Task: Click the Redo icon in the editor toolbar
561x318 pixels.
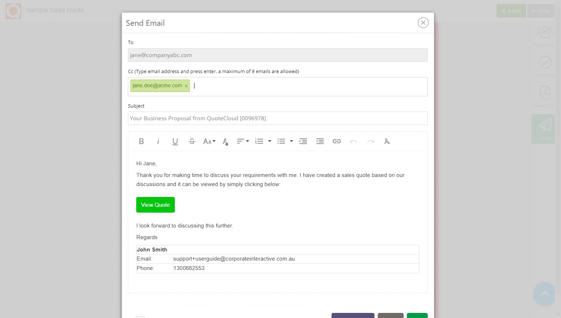Action: pos(370,141)
